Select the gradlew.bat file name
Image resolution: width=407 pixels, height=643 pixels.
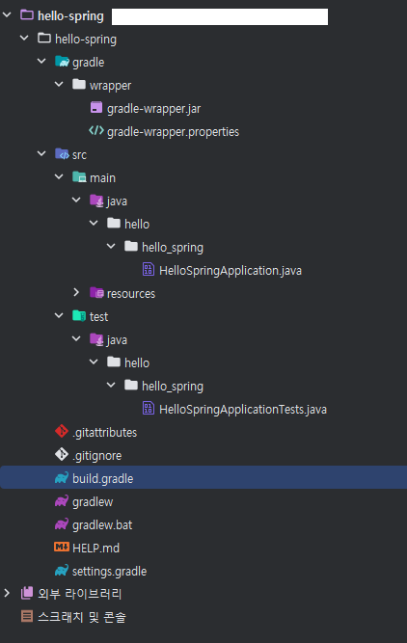pyautogui.click(x=102, y=524)
